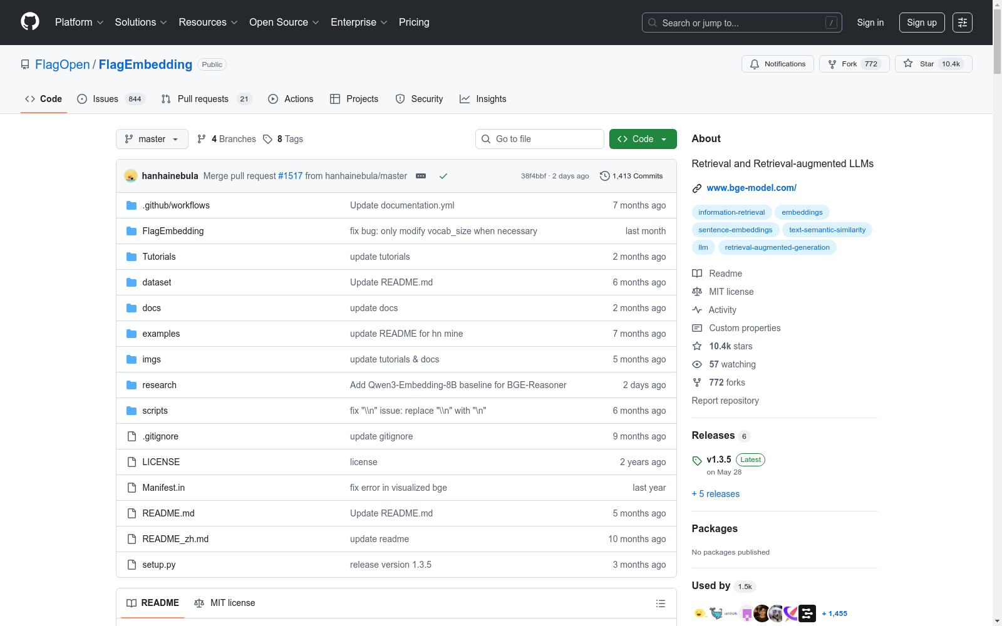View the 8 Tags link
The image size is (1002, 626).
[283, 139]
